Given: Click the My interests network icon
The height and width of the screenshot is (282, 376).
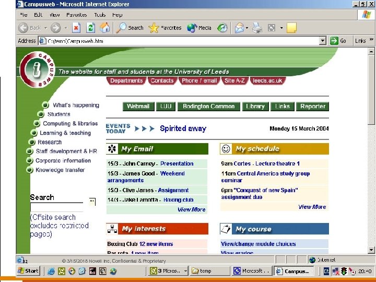Looking at the screenshot, I should pos(112,229).
